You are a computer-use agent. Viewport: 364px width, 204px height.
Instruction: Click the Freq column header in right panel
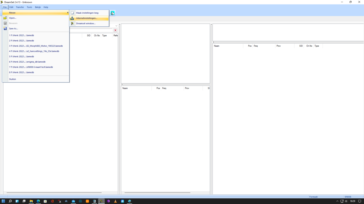point(256,46)
